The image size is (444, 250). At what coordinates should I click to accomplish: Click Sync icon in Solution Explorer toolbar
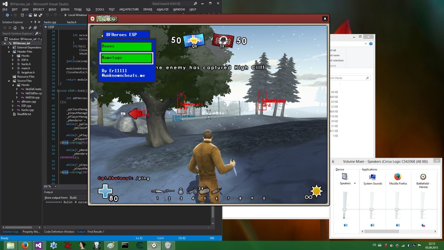tap(31, 28)
